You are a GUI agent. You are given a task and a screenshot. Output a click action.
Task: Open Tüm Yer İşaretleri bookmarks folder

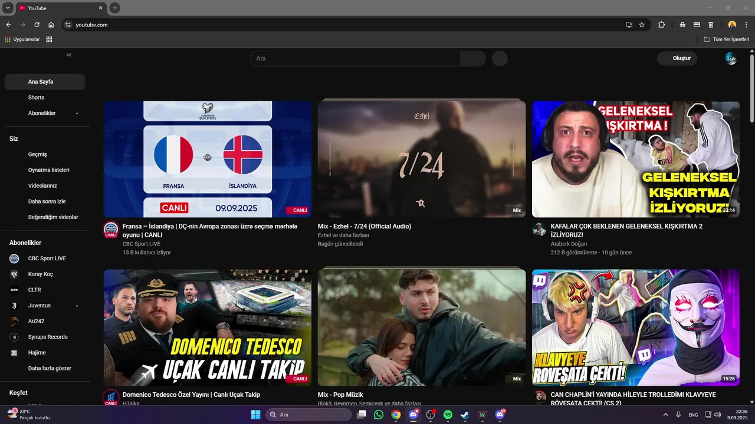pyautogui.click(x=726, y=39)
